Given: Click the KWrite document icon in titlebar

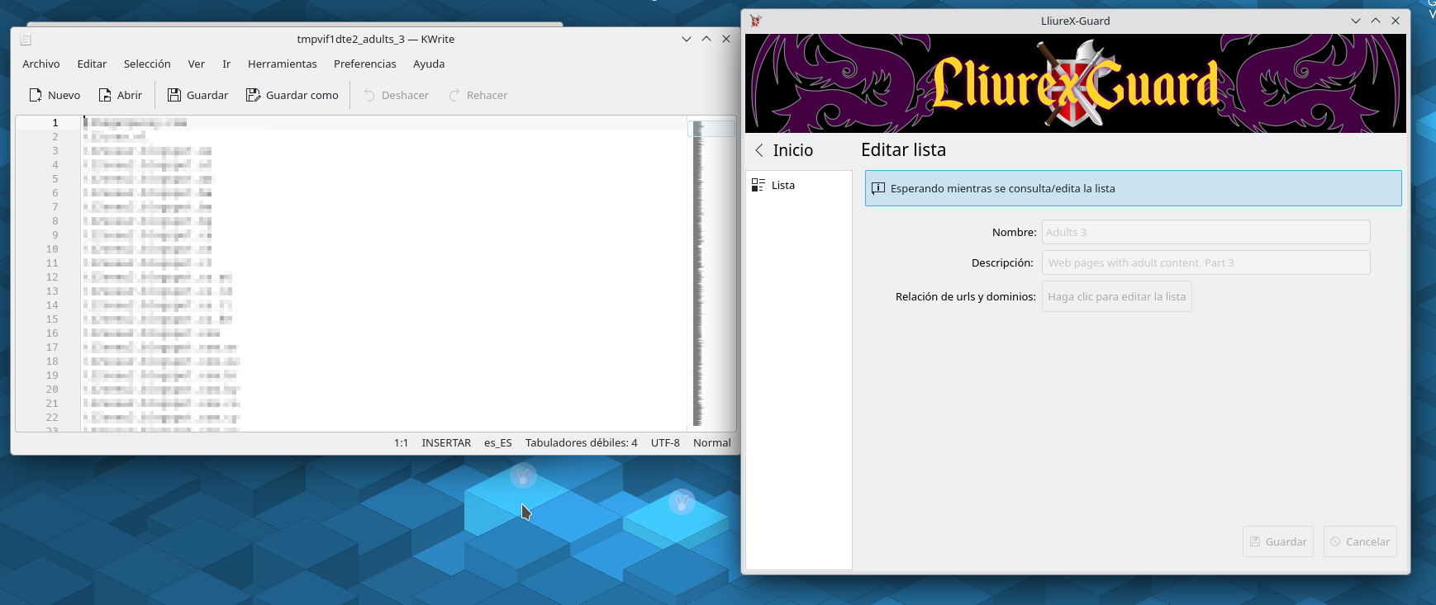Looking at the screenshot, I should 26,40.
